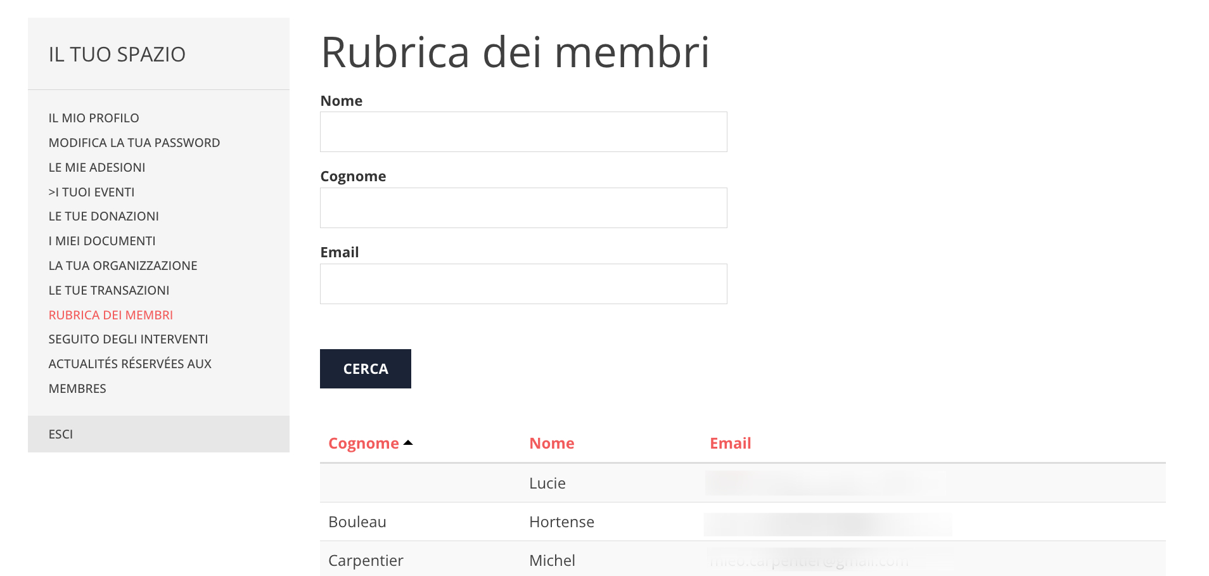View I Miei Documenti
This screenshot has height=576, width=1209.
(x=102, y=241)
